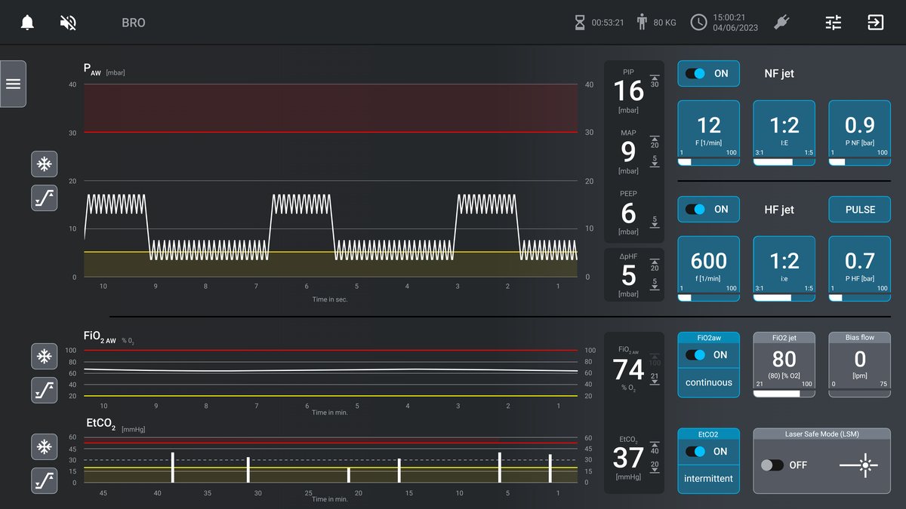Click the ΔpHF value 5
The width and height of the screenshot is (906, 509).
pyautogui.click(x=628, y=275)
